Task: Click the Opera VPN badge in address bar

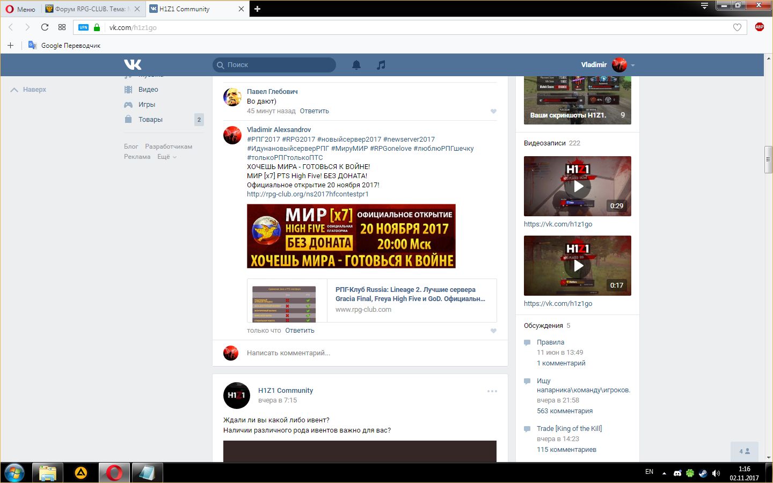Action: pyautogui.click(x=83, y=27)
